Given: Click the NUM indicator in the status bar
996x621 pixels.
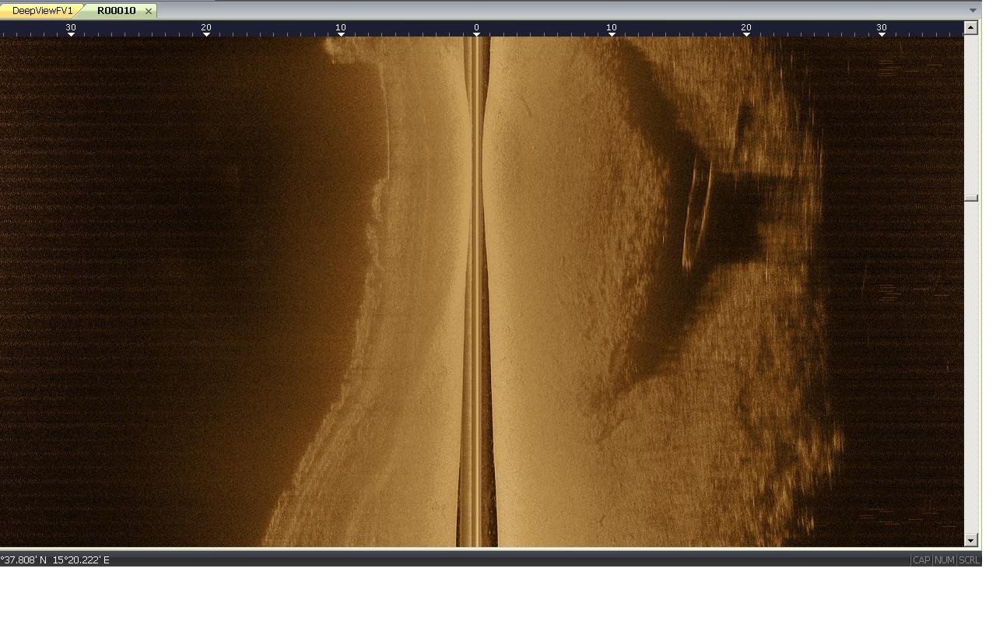Looking at the screenshot, I should (945, 560).
